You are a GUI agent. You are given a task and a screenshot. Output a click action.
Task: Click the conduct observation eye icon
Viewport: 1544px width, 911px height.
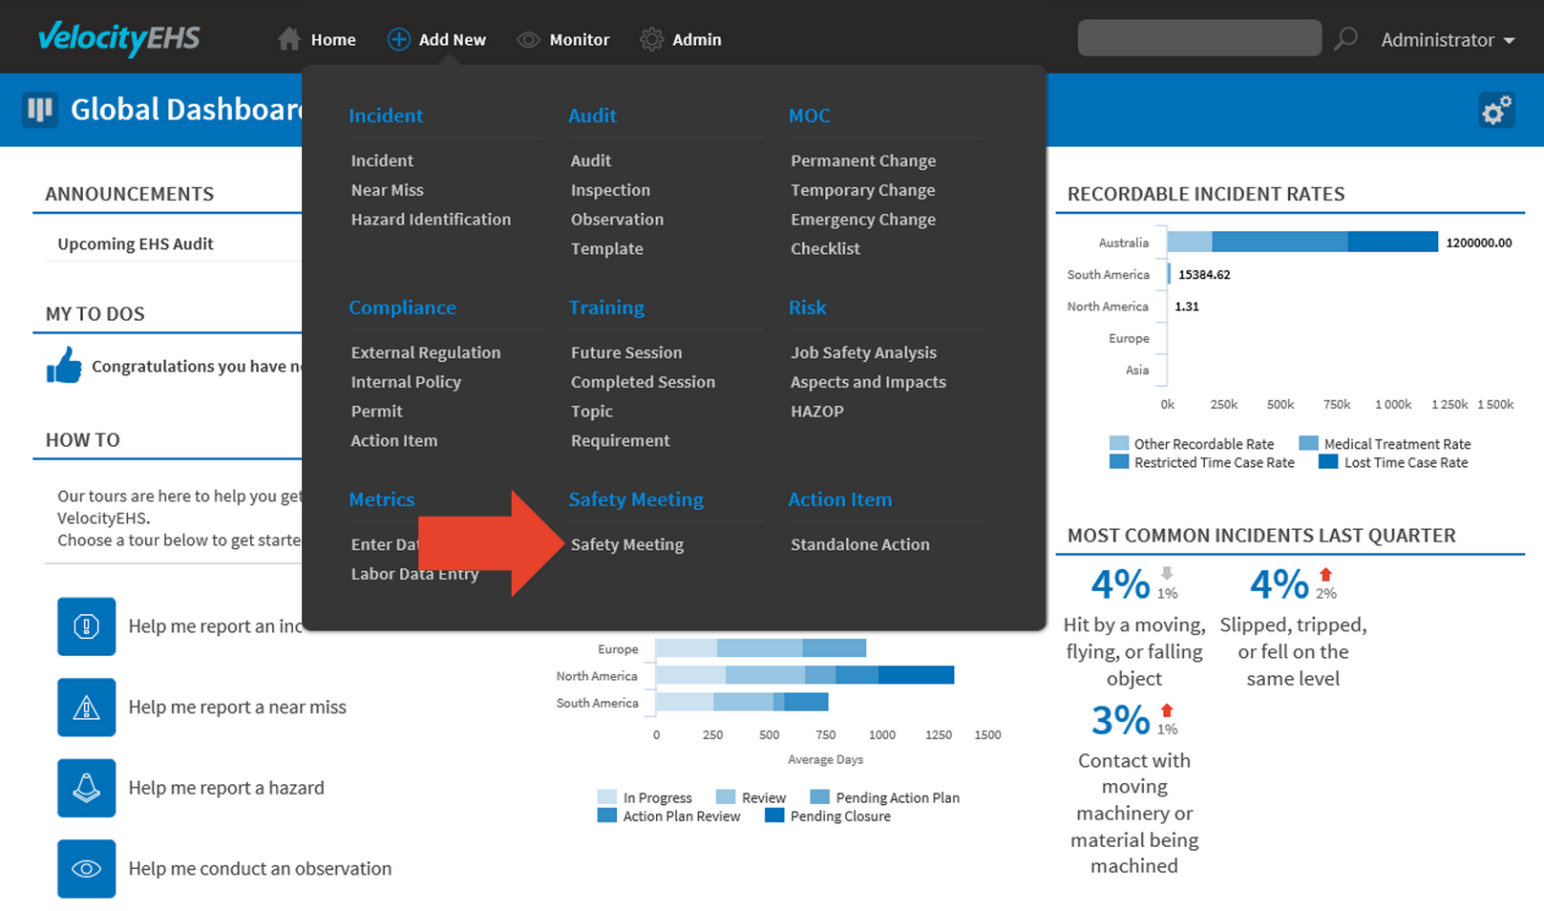coord(87,869)
